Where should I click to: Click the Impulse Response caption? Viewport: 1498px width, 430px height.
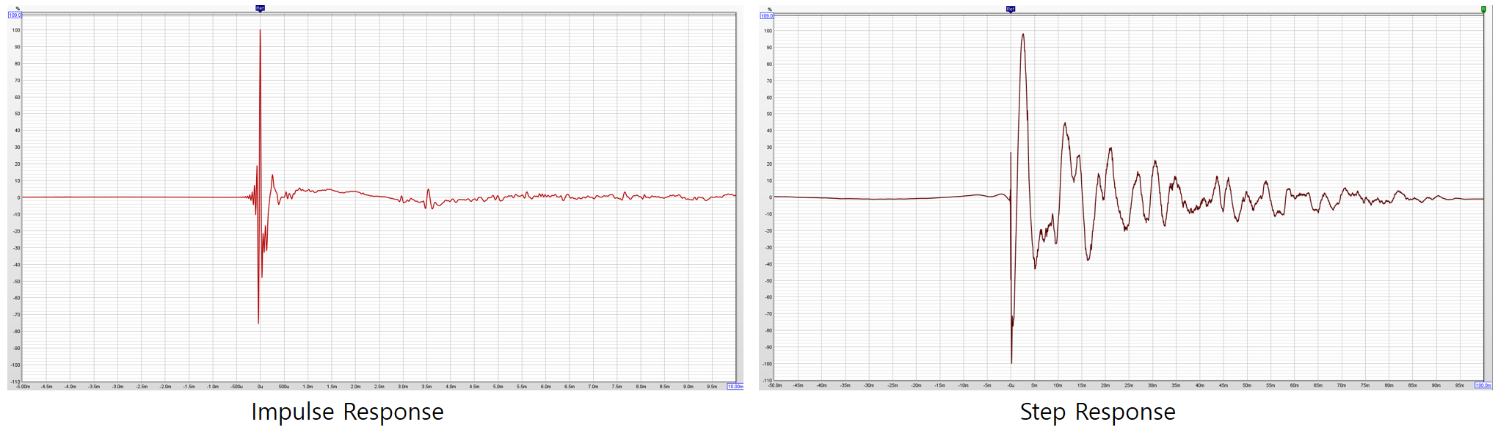[x=347, y=412]
